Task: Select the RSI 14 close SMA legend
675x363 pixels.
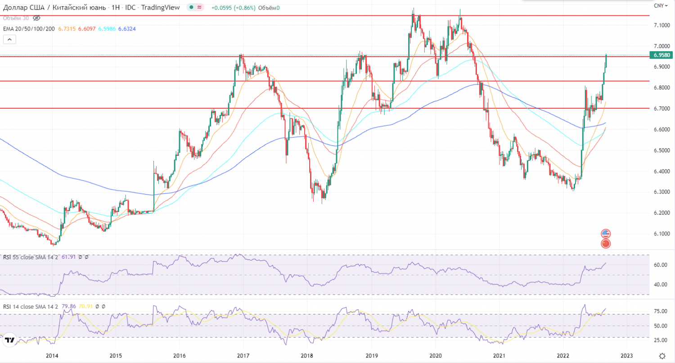Action: pos(31,306)
